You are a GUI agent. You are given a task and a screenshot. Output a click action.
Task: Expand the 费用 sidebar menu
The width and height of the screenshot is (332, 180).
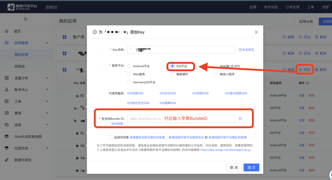47,113
